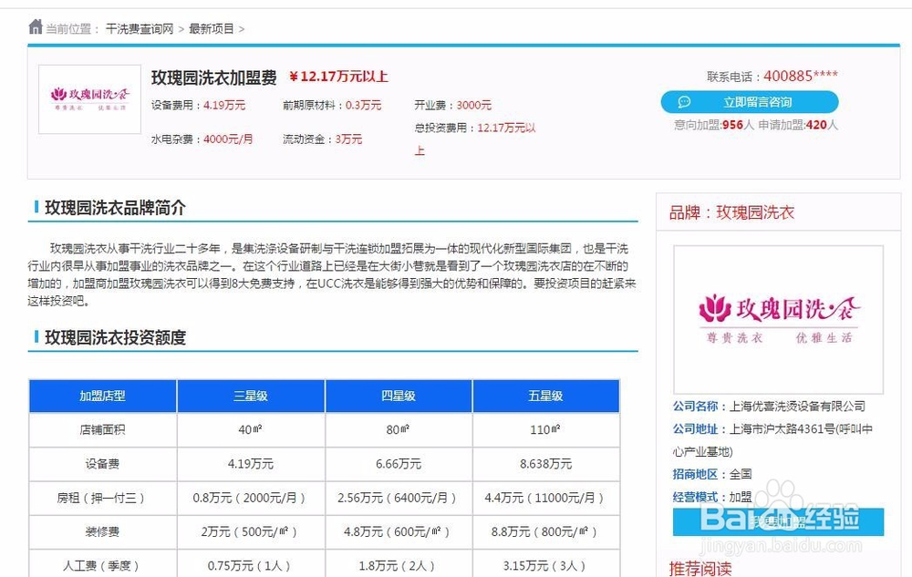Click 设备费 row label

click(x=102, y=464)
